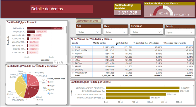Click the 149,750.00 client bar value

coord(155,98)
